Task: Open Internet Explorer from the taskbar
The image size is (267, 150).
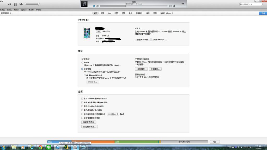Action: coord(32,147)
